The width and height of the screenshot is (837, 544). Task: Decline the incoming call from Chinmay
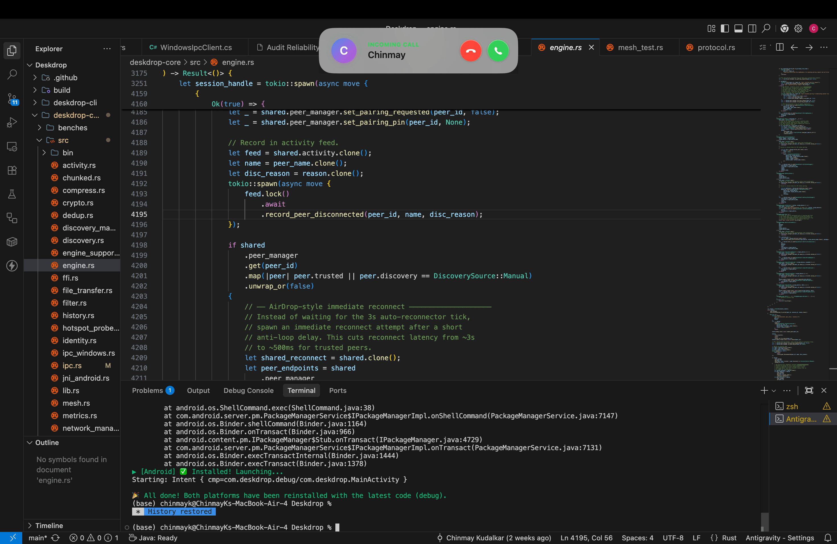pos(471,51)
